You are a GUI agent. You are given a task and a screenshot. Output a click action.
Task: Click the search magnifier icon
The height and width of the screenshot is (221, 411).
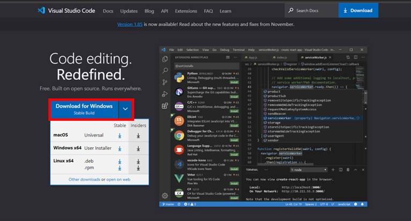(291, 11)
